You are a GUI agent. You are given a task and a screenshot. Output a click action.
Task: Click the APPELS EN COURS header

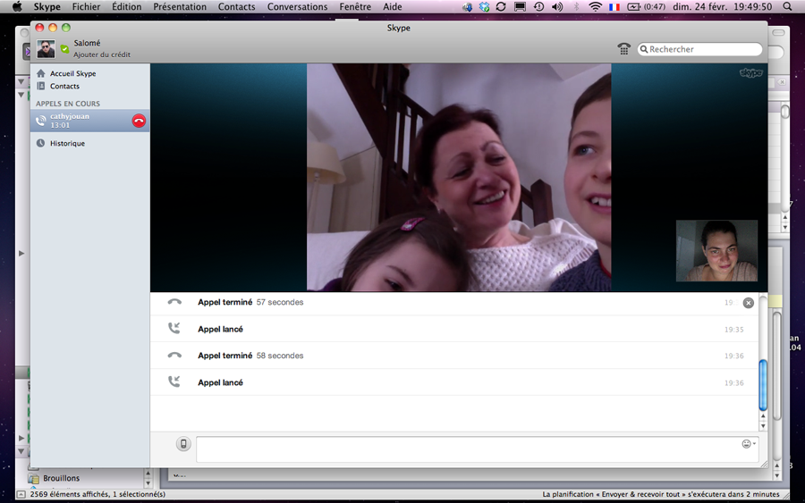click(68, 103)
